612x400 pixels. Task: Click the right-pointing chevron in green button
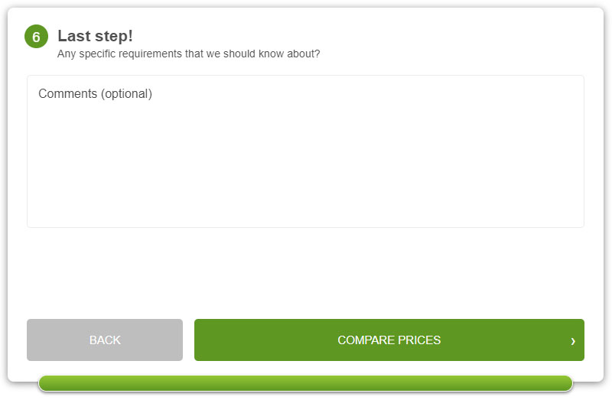(x=572, y=341)
